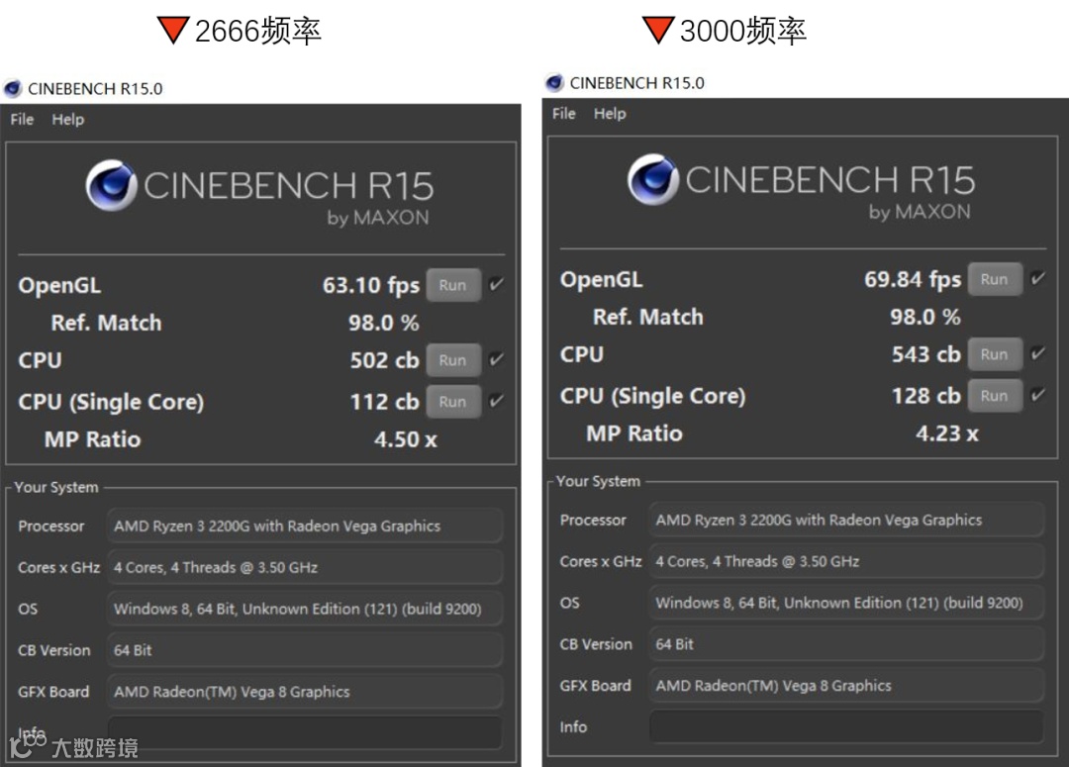Click the Cinebench title bar icon in right window

click(x=554, y=82)
